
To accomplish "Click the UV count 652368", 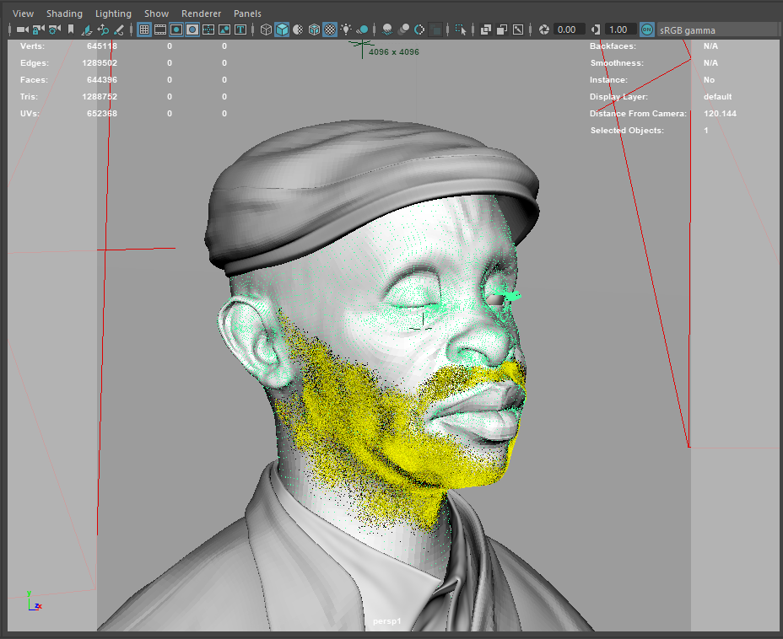I will (x=102, y=114).
